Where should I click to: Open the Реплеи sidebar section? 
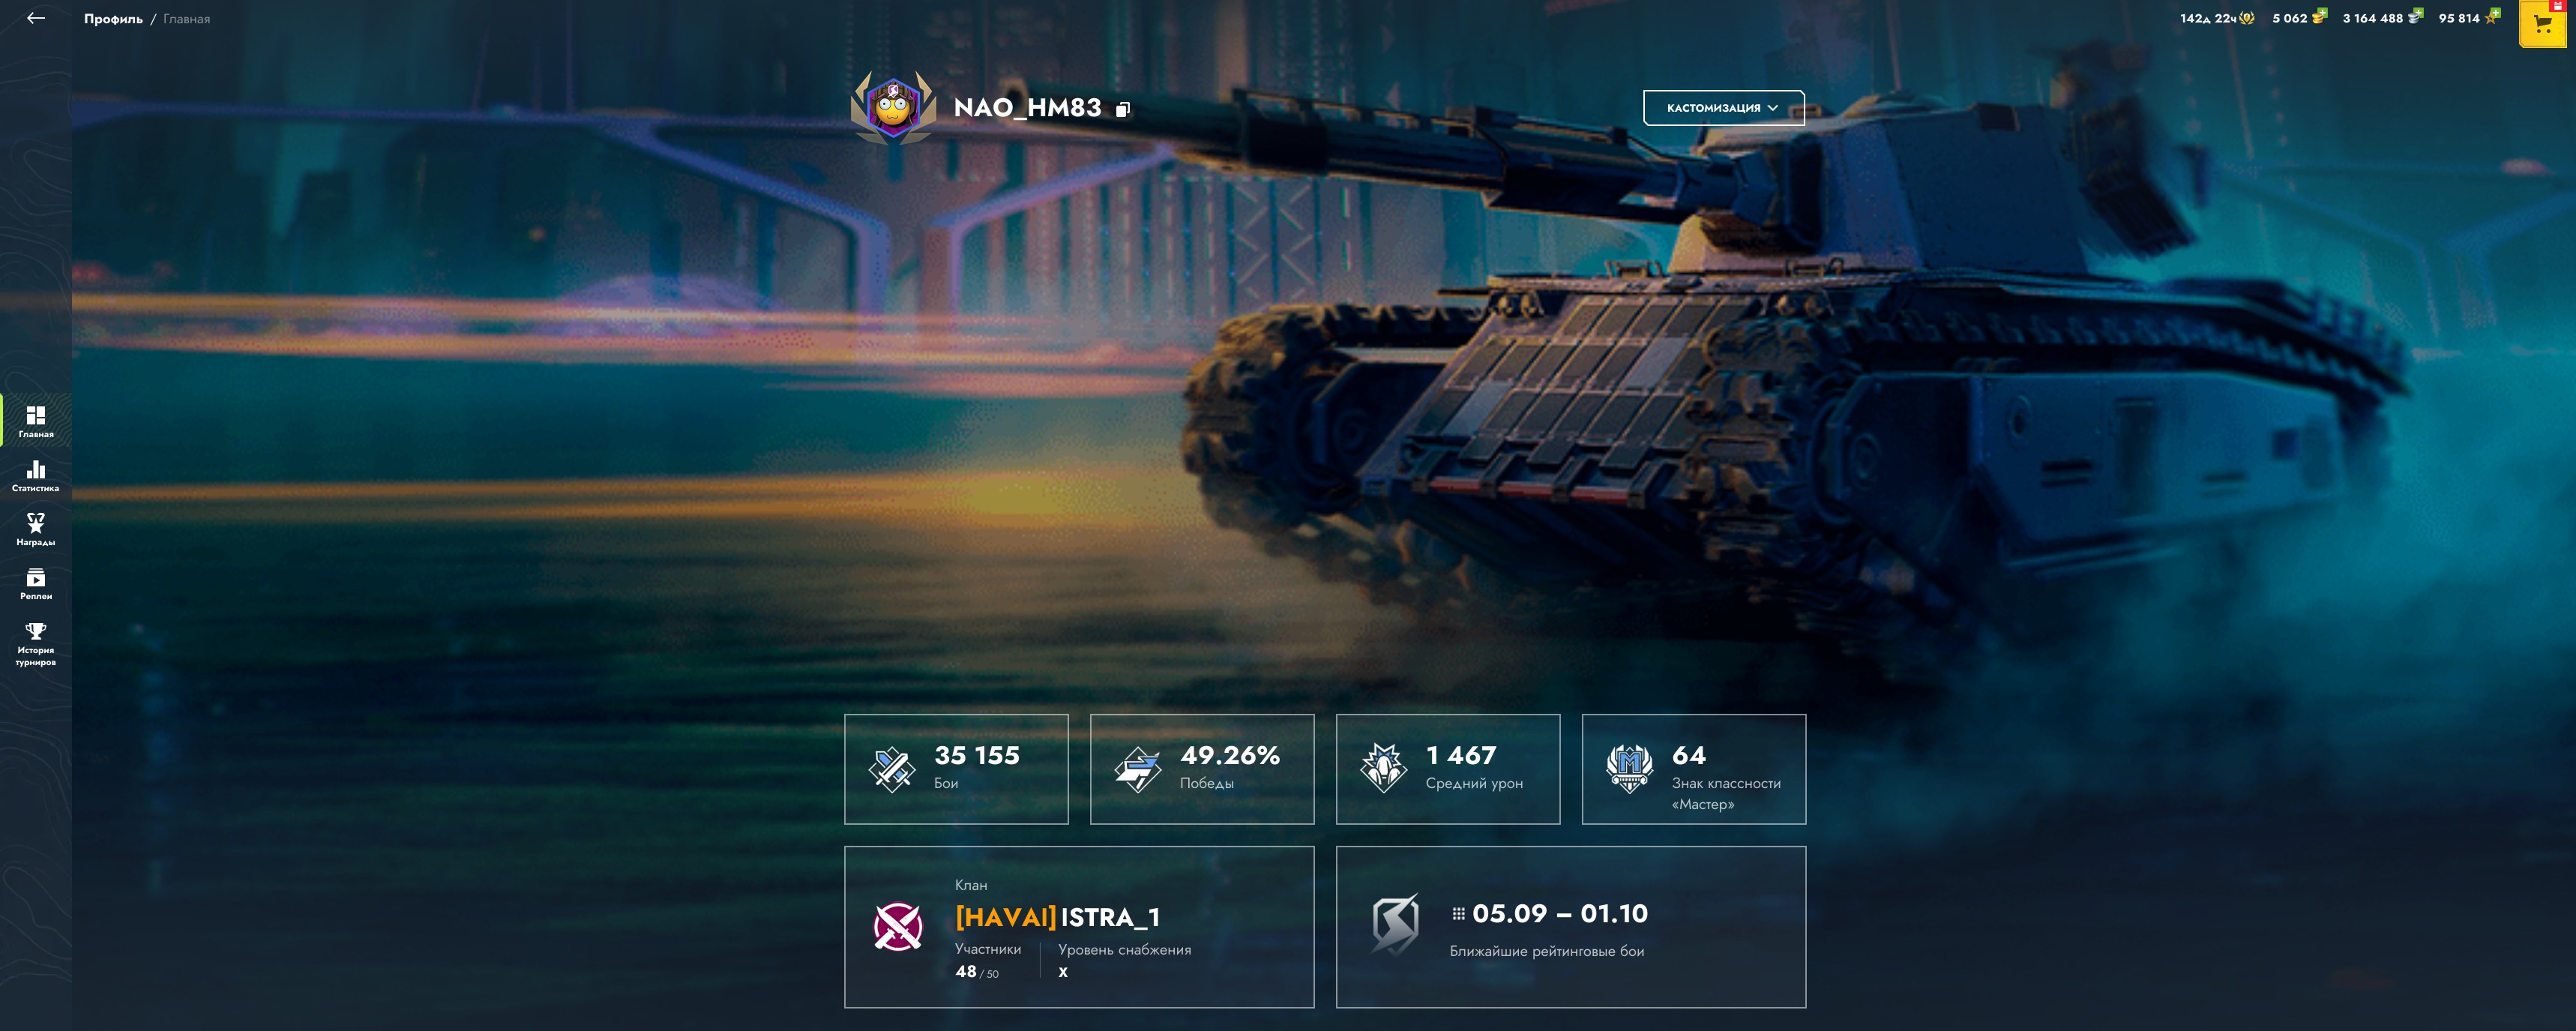coord(36,583)
